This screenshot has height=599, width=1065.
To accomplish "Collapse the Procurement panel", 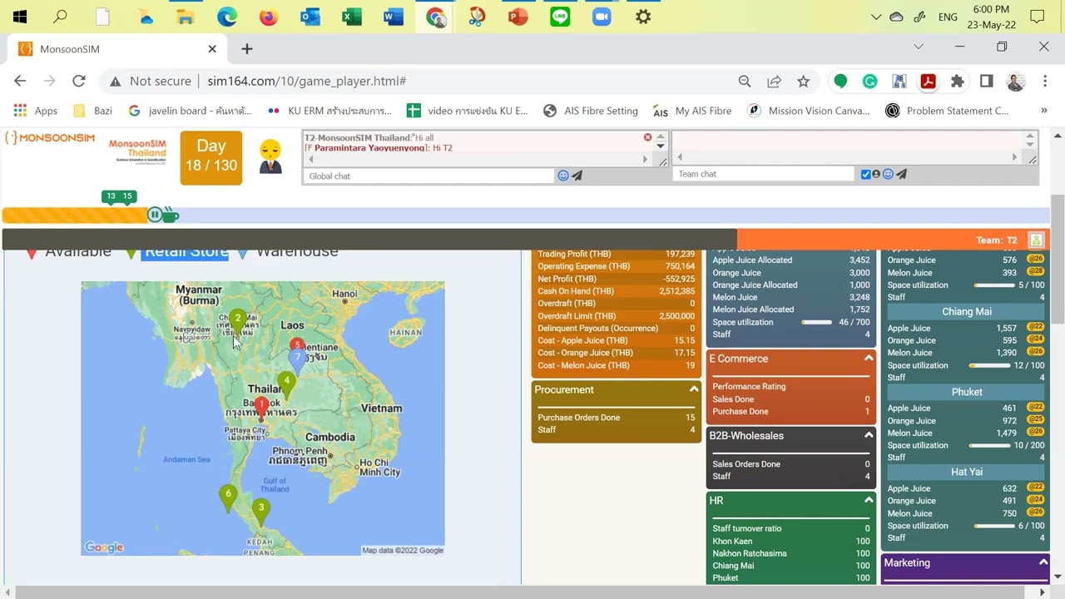I will 693,389.
